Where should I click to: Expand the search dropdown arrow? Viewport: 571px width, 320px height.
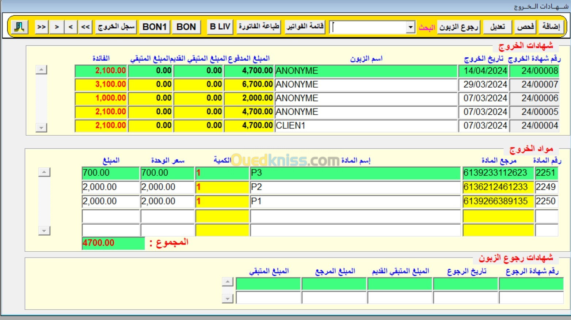411,27
